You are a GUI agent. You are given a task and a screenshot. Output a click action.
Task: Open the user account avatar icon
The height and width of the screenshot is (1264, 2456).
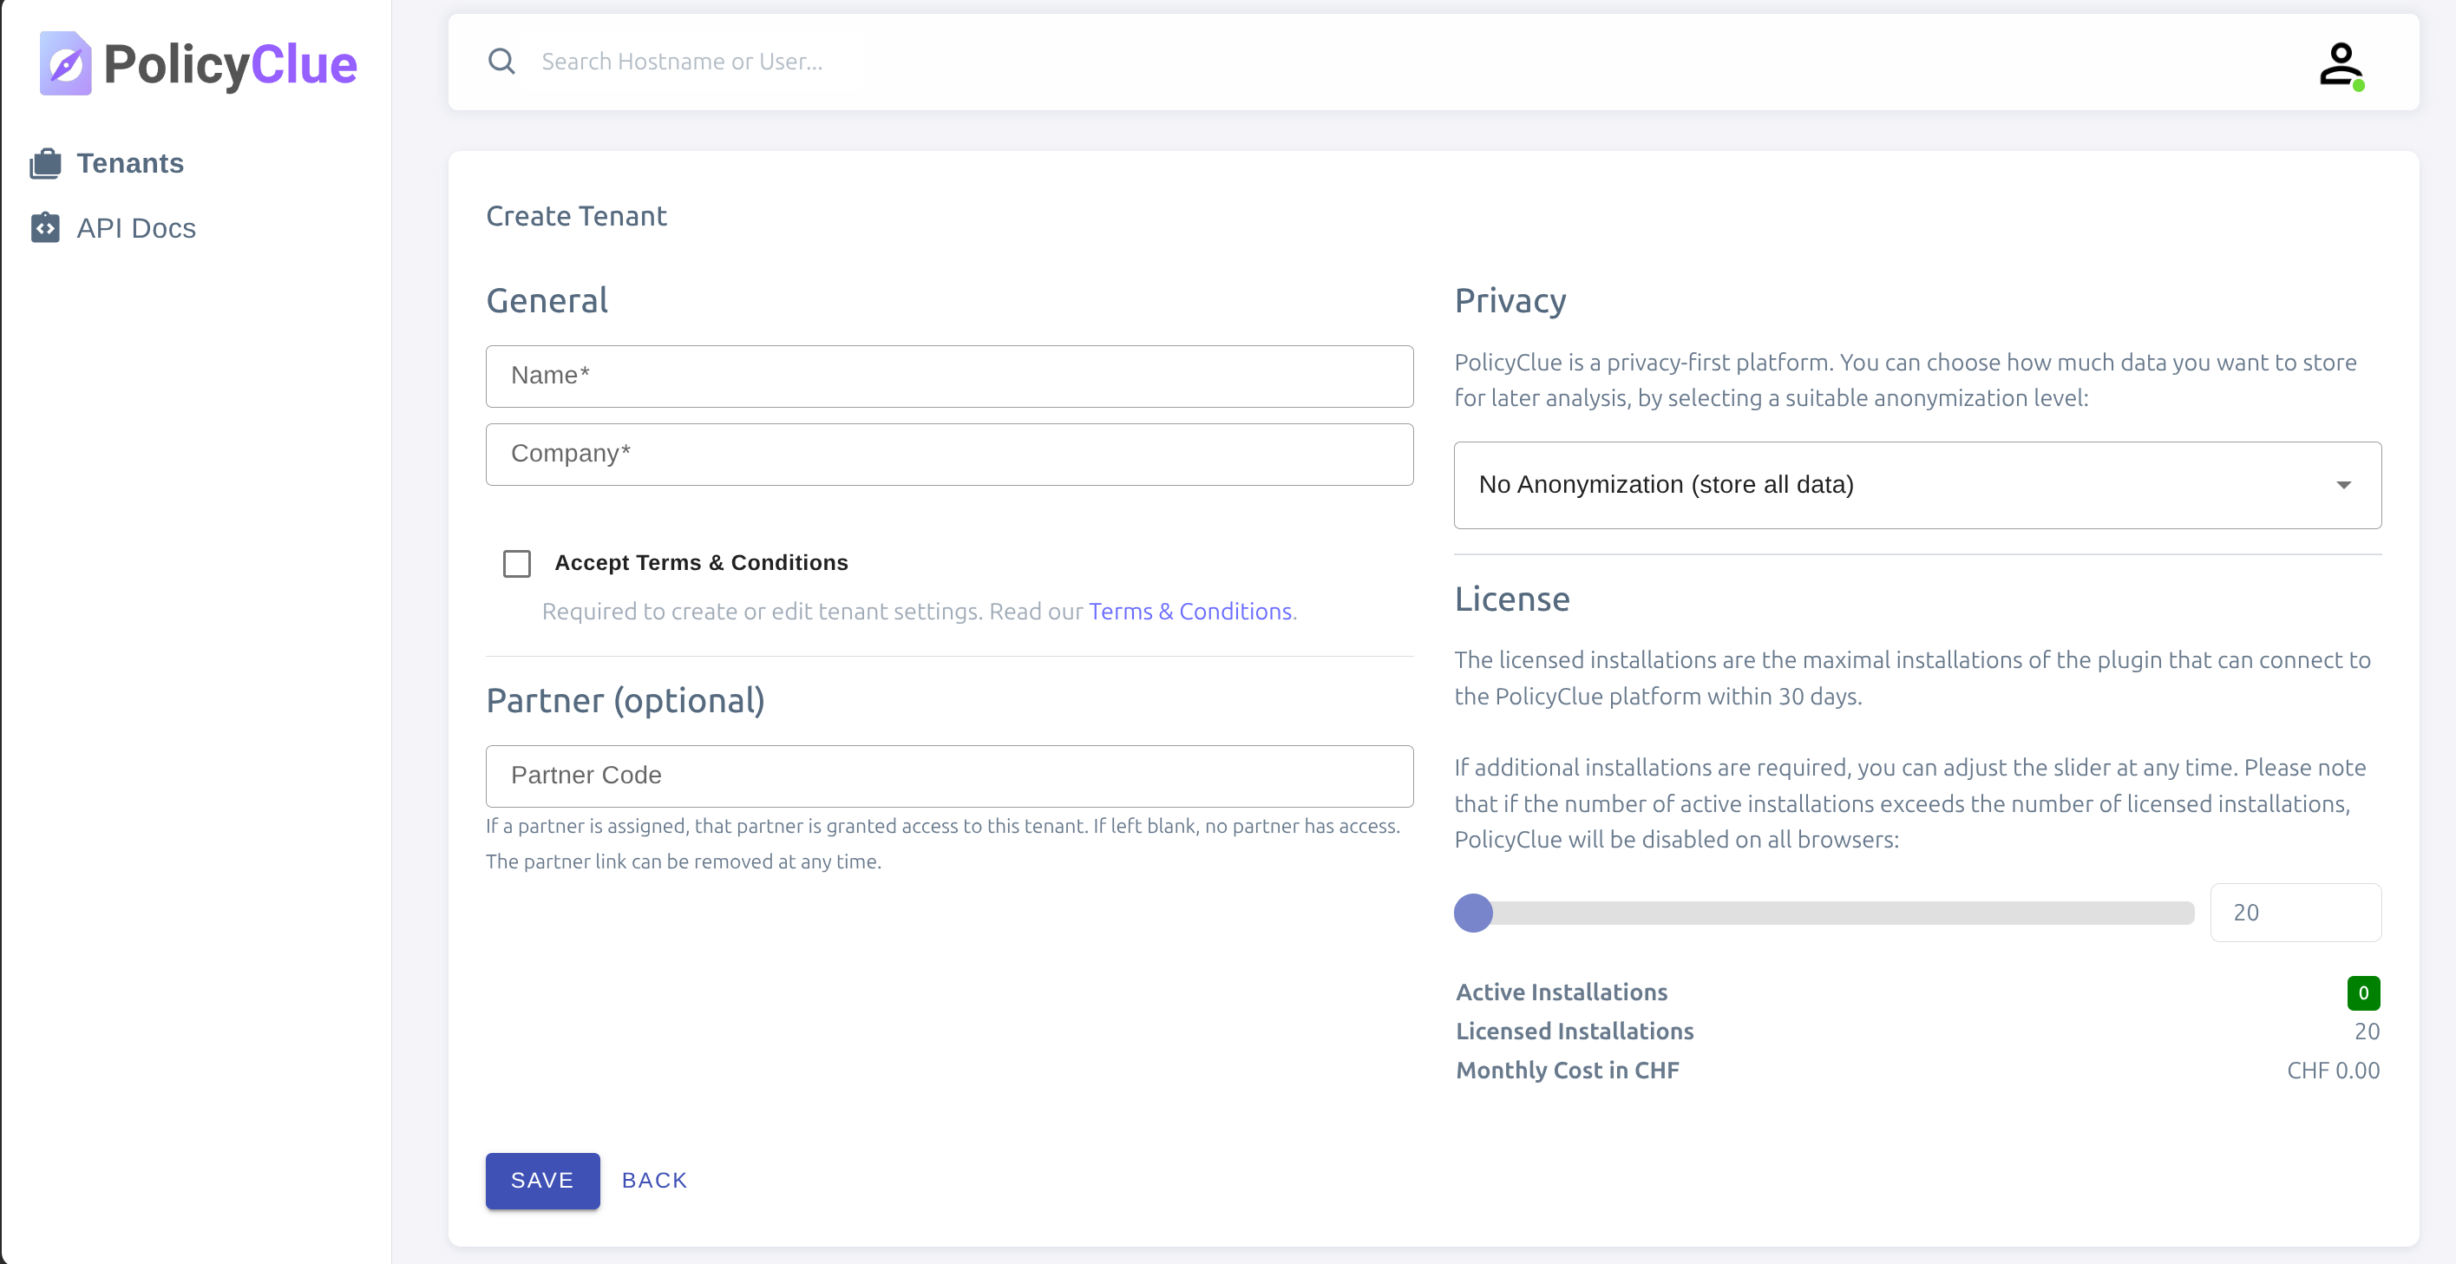tap(2341, 64)
